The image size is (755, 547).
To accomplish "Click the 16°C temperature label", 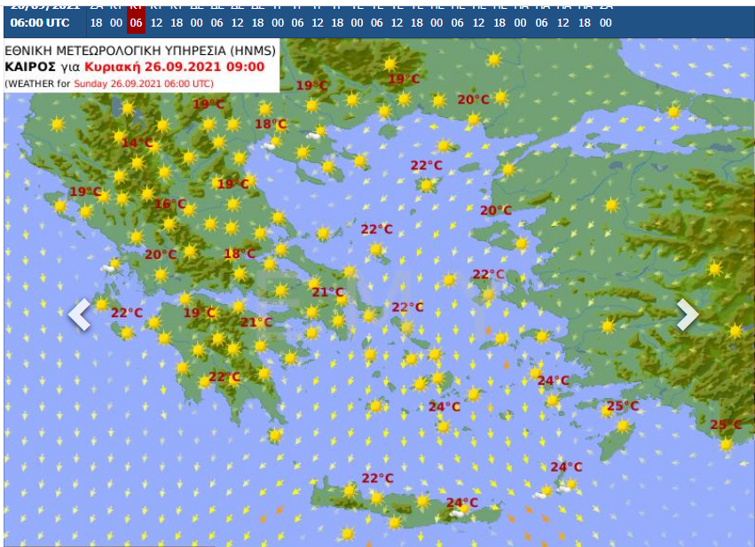I will 170,204.
